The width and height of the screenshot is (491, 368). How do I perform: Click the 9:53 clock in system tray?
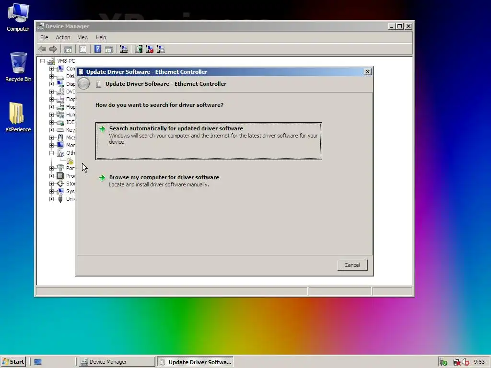pyautogui.click(x=479, y=362)
